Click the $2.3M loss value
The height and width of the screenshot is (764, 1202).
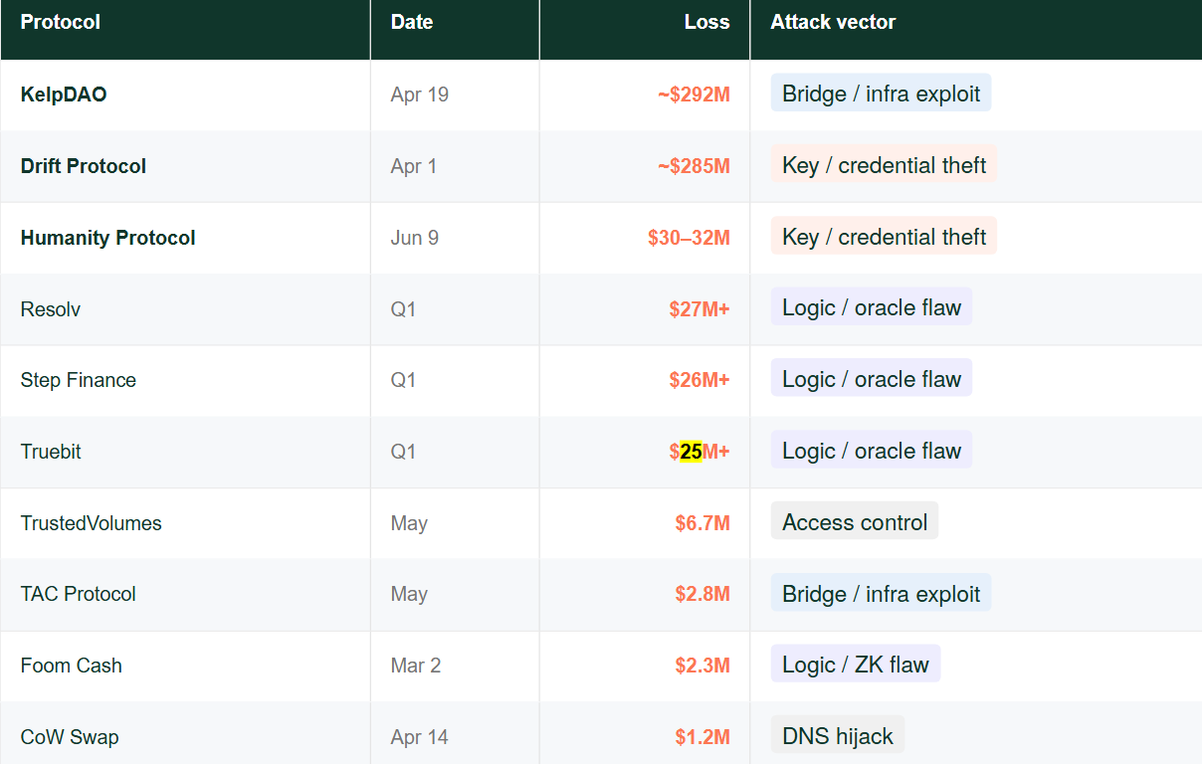pos(702,666)
